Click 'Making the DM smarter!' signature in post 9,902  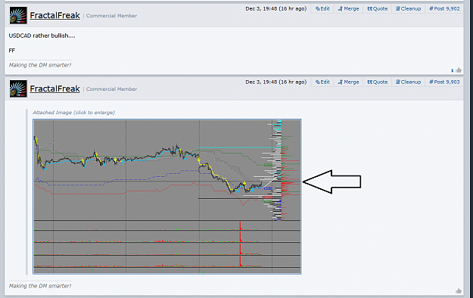[40, 65]
